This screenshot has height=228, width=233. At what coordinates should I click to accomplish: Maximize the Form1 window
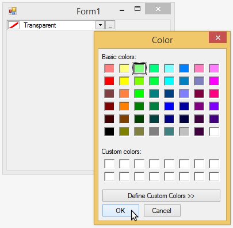pyautogui.click(x=137, y=9)
